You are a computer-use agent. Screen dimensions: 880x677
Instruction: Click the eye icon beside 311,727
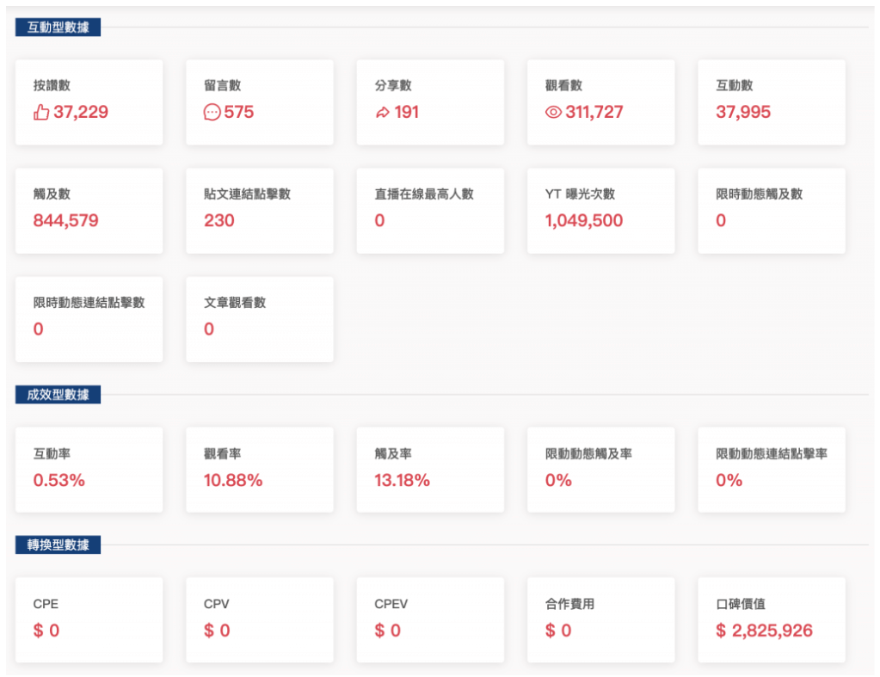tap(553, 113)
